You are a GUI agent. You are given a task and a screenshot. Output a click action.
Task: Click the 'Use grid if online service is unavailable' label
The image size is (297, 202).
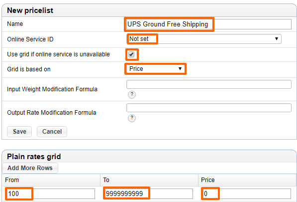[58, 54]
